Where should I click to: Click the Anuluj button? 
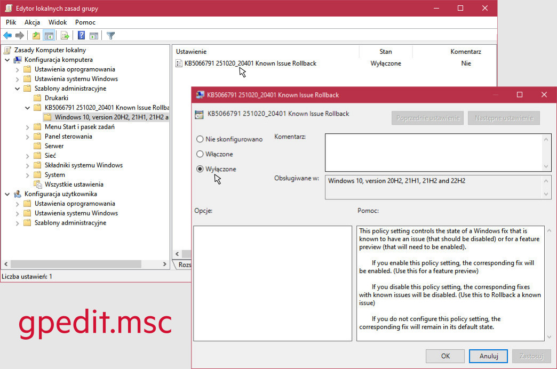(x=488, y=356)
